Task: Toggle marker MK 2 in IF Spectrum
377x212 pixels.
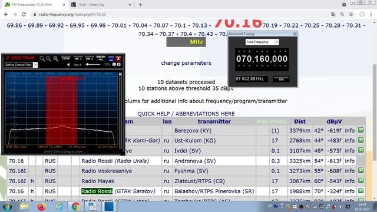Action: tap(89, 58)
